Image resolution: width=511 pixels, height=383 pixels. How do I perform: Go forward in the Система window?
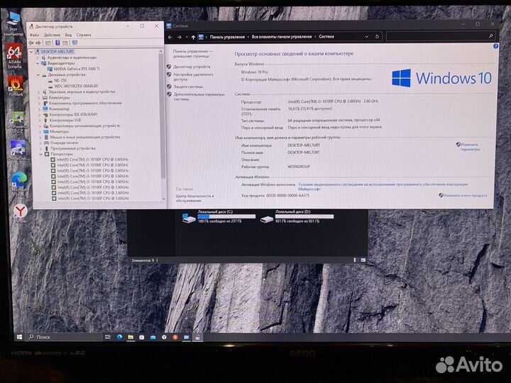pyautogui.click(x=180, y=37)
